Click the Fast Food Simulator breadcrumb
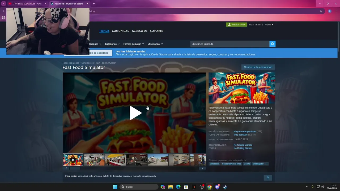This screenshot has height=191, width=340. 106,63
